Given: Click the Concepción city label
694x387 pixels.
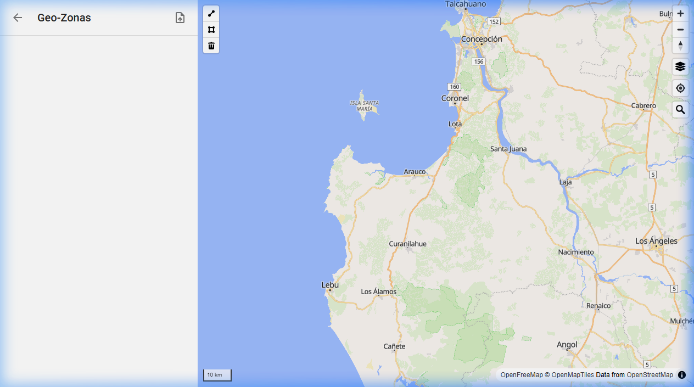Looking at the screenshot, I should click(x=482, y=39).
